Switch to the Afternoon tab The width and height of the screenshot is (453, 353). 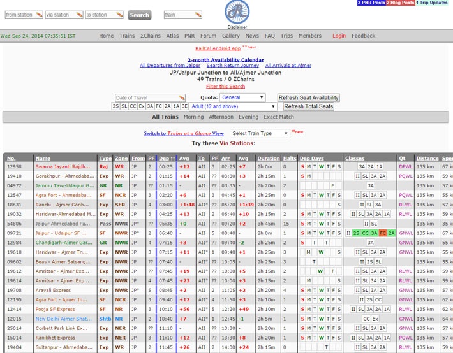pos(221,117)
